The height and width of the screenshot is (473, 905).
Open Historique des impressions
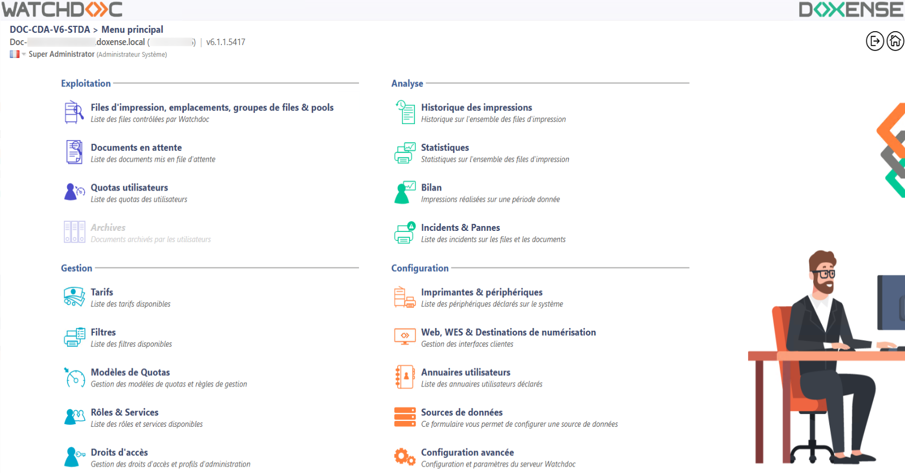(x=476, y=107)
